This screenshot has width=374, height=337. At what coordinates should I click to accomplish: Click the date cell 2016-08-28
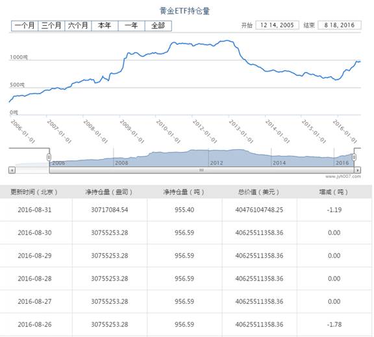click(34, 279)
